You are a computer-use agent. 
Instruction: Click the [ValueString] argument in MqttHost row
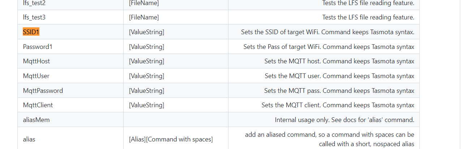146,61
